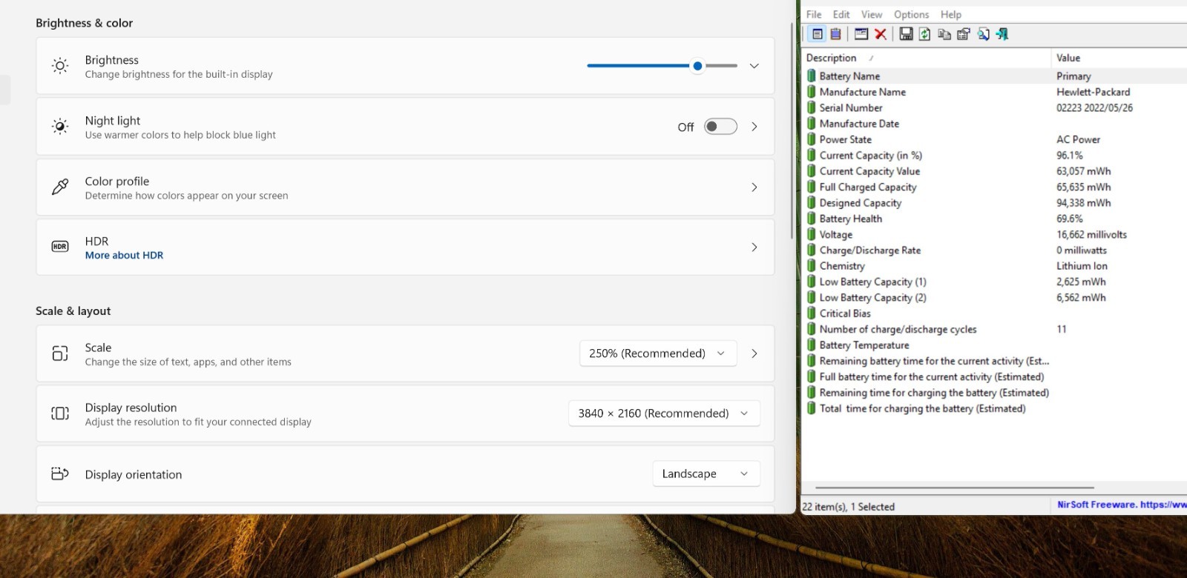Open the Properties toolbar icon
This screenshot has height=578, width=1187.
[964, 34]
